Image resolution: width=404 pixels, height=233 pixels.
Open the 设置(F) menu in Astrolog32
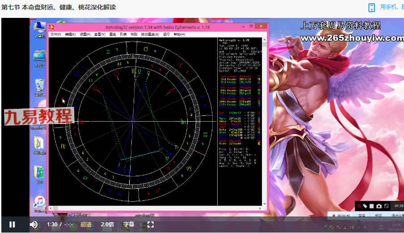85,34
